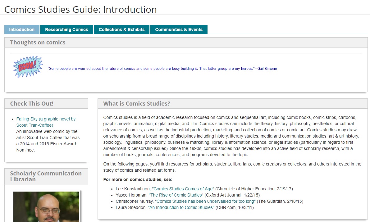Screen dimensions: 370x222
Task: Click the BOOM! comic burst graphic
Action: point(26,66)
